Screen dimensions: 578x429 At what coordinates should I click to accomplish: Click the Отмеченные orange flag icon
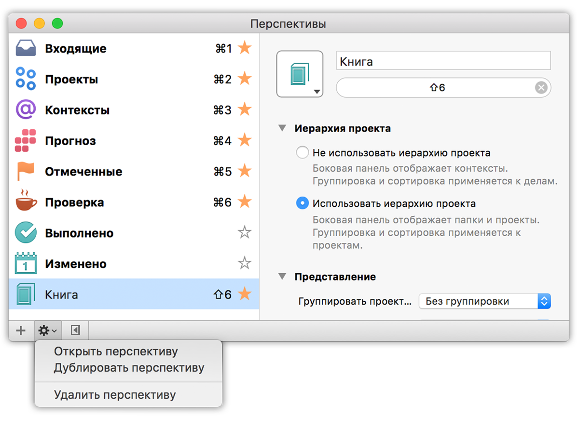pos(26,171)
